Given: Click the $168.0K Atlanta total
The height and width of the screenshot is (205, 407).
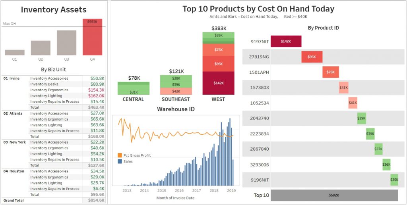Looking at the screenshot, I should pos(96,136).
